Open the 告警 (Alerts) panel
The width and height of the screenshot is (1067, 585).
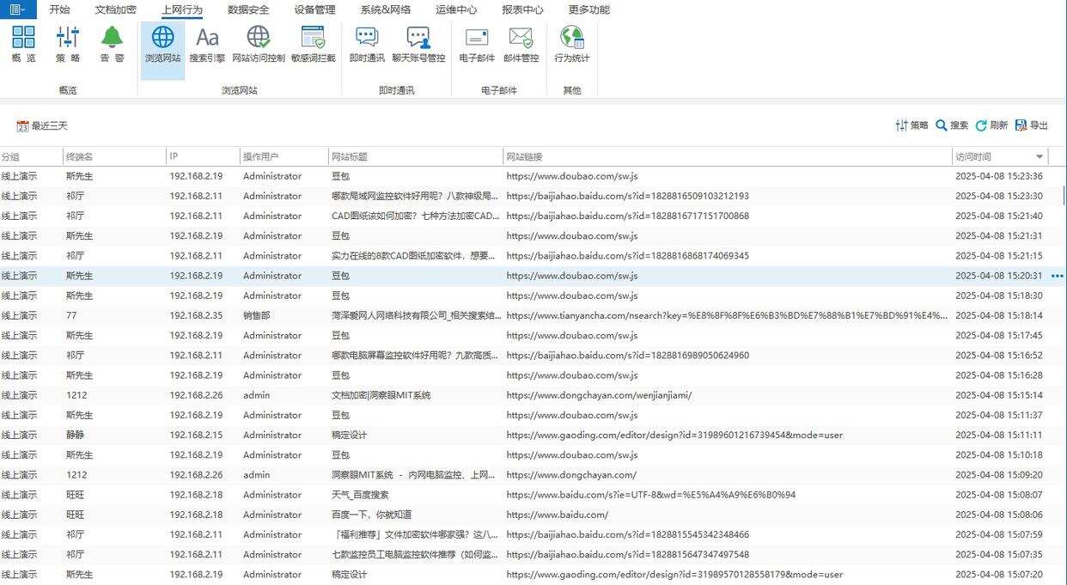point(113,47)
